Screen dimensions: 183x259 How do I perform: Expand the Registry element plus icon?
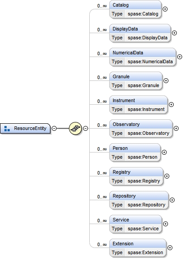click(x=167, y=176)
